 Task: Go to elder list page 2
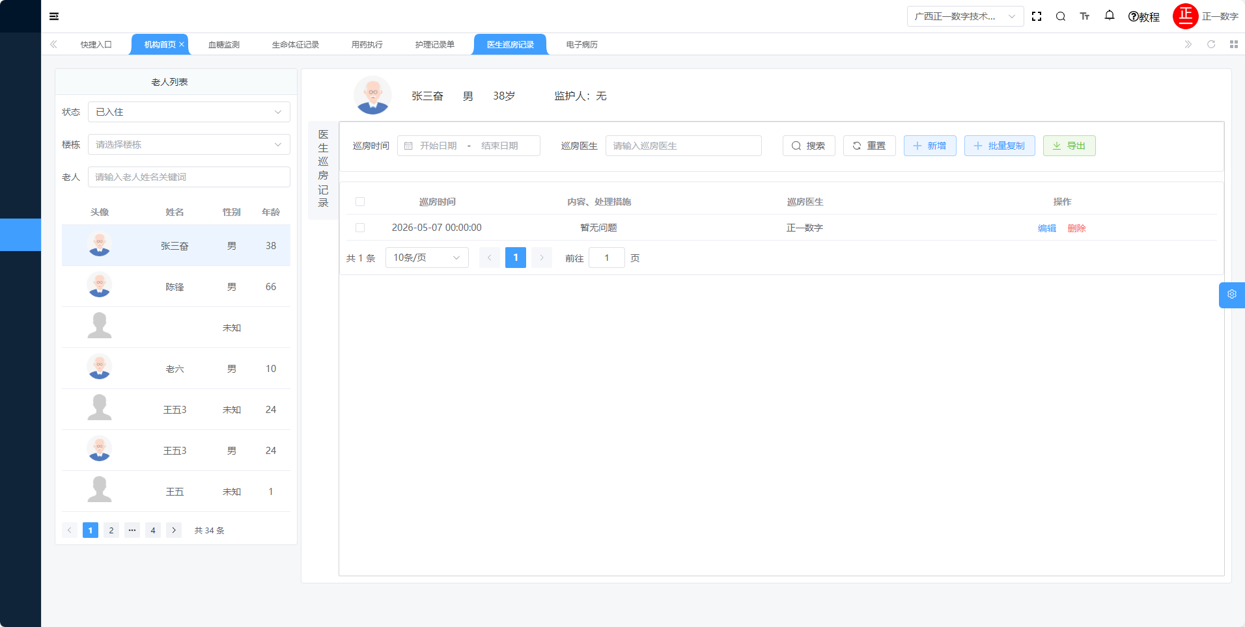pos(111,530)
